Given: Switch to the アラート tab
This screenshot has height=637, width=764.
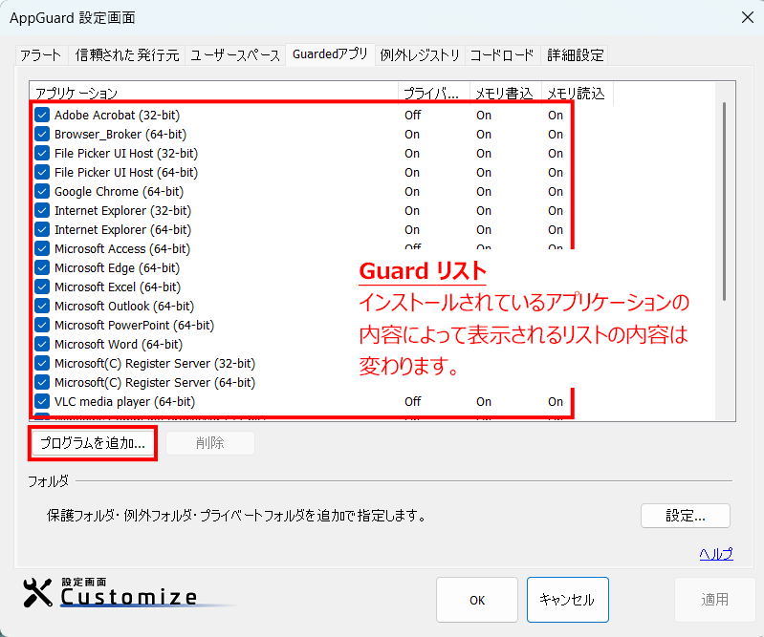Looking at the screenshot, I should click(40, 55).
